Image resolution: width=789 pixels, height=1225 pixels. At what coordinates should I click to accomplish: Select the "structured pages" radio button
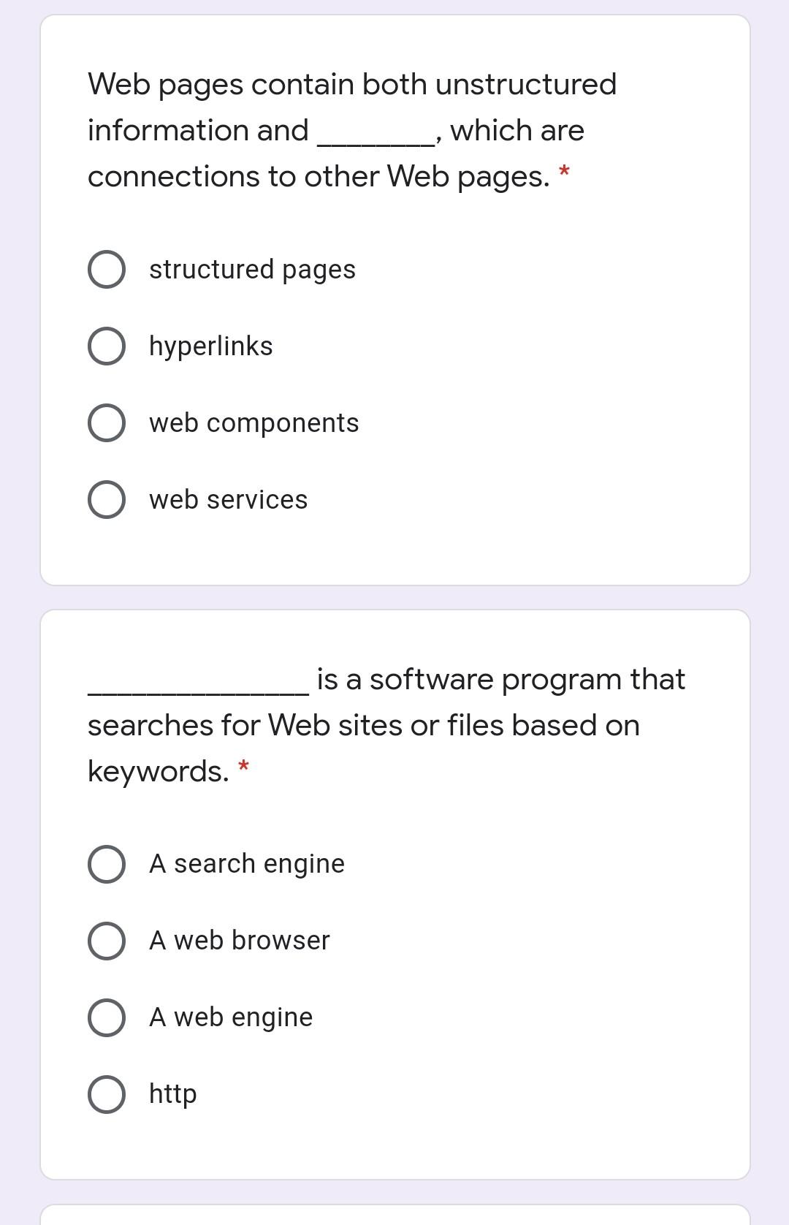tap(106, 270)
